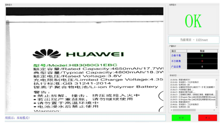This screenshot has width=223, height=126.
Task: Click the 不合格数 row label
Action: tap(176, 61)
